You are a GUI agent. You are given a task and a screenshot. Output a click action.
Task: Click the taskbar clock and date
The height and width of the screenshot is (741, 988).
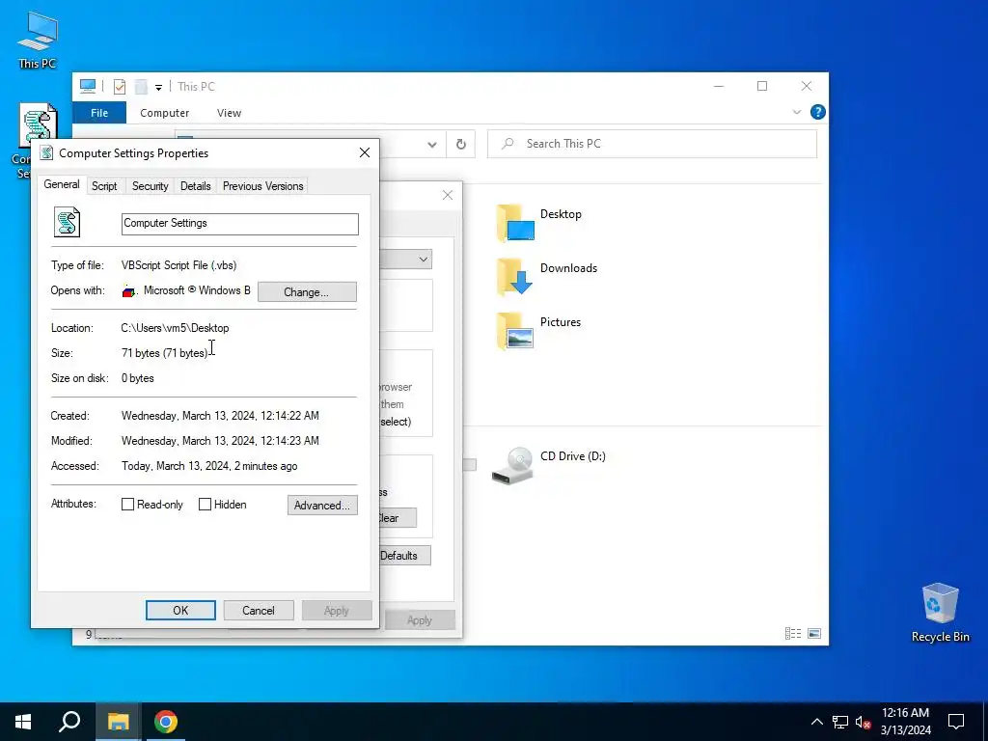pos(905,722)
